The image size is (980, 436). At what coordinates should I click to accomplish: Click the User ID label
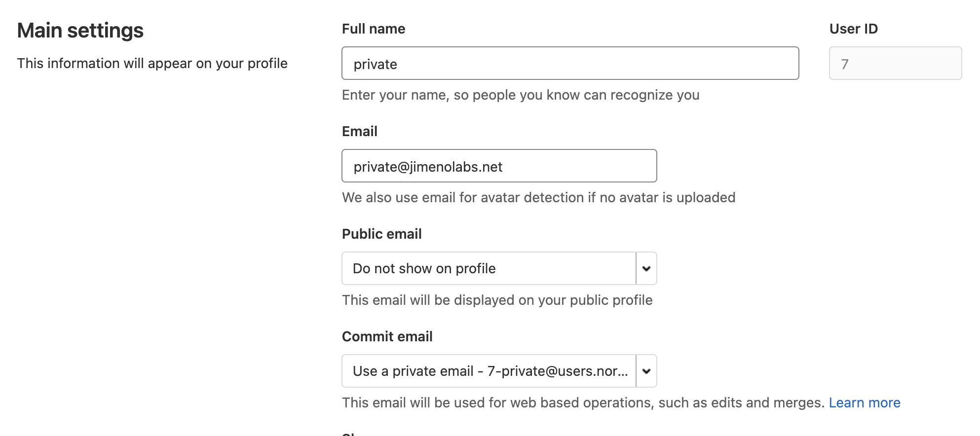click(854, 29)
